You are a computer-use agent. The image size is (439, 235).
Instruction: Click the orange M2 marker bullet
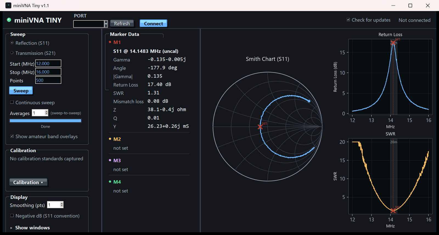pos(110,139)
